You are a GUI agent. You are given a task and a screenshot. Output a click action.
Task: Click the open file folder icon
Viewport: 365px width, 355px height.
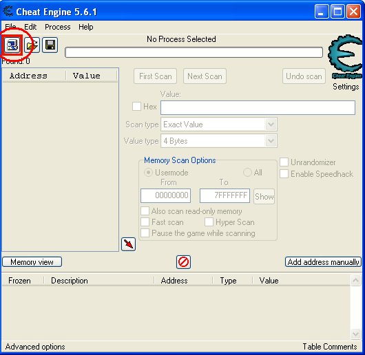(x=32, y=45)
